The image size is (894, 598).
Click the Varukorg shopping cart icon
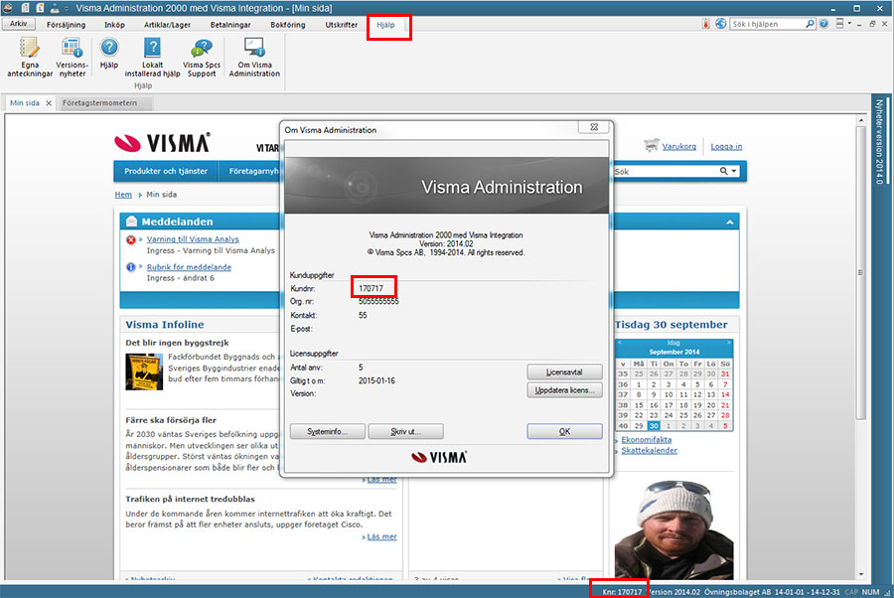[653, 145]
